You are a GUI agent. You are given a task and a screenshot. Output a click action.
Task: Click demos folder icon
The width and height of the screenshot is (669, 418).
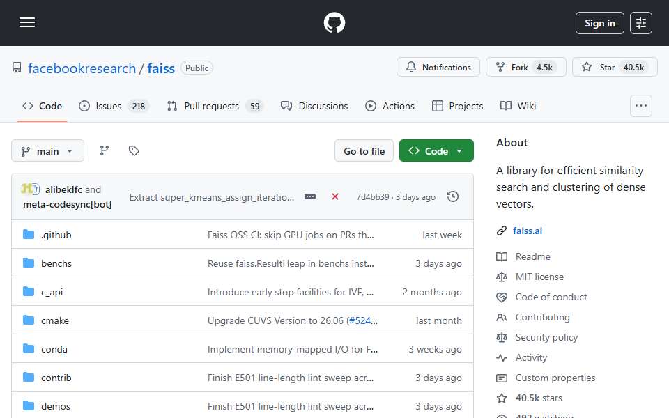(x=29, y=406)
